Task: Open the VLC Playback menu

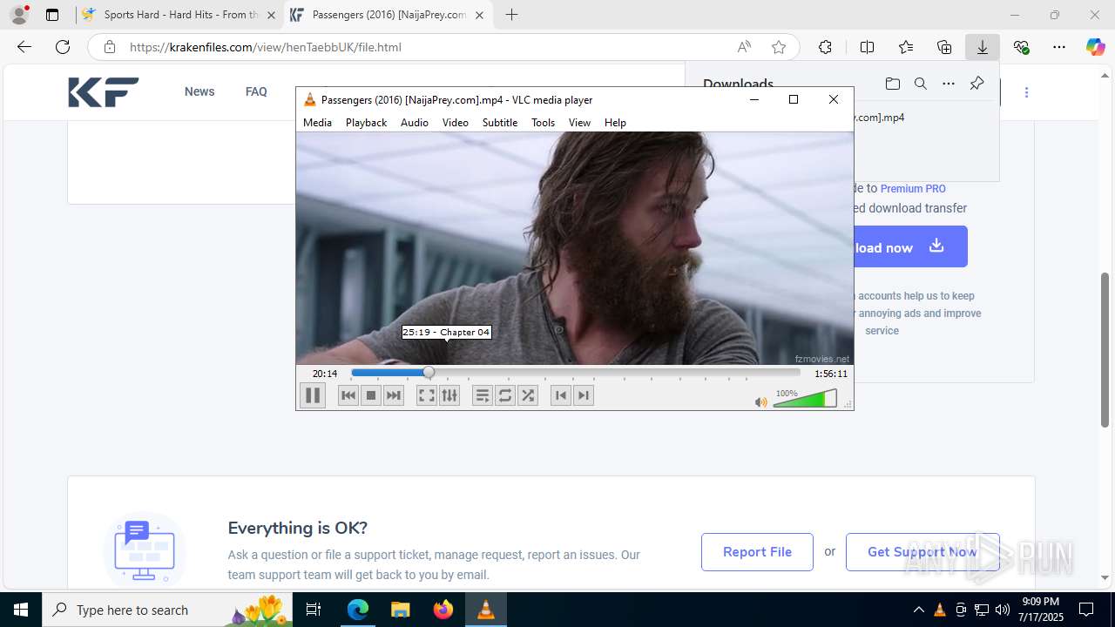Action: pos(366,123)
